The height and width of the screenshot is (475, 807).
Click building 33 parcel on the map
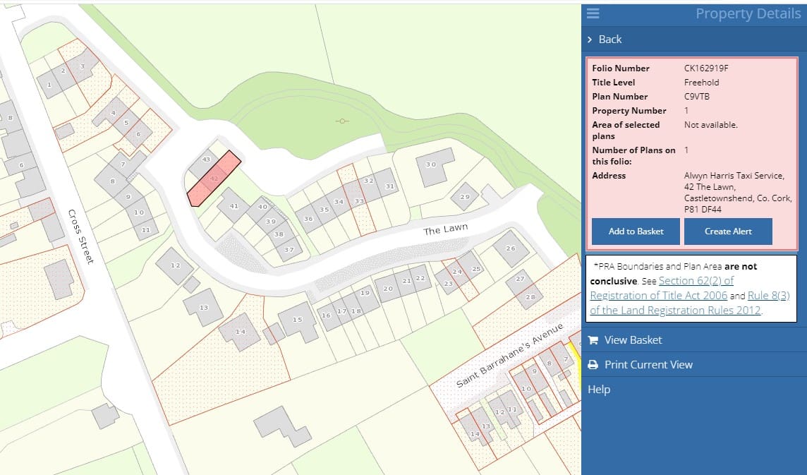[x=359, y=201]
